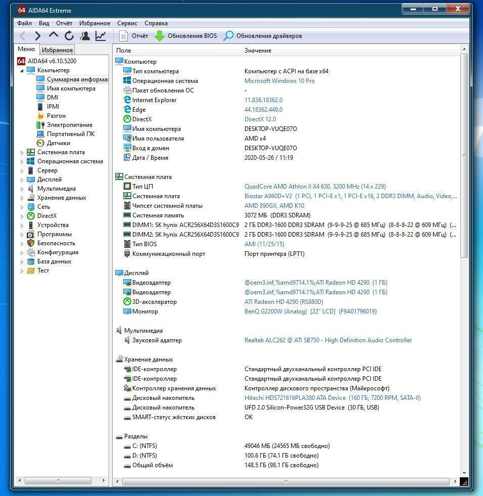Click the Программы tree icon
The width and height of the screenshot is (483, 496).
(x=31, y=234)
